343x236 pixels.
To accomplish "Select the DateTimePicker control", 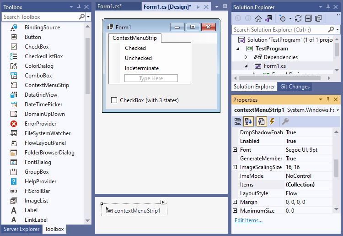I will click(x=43, y=104).
